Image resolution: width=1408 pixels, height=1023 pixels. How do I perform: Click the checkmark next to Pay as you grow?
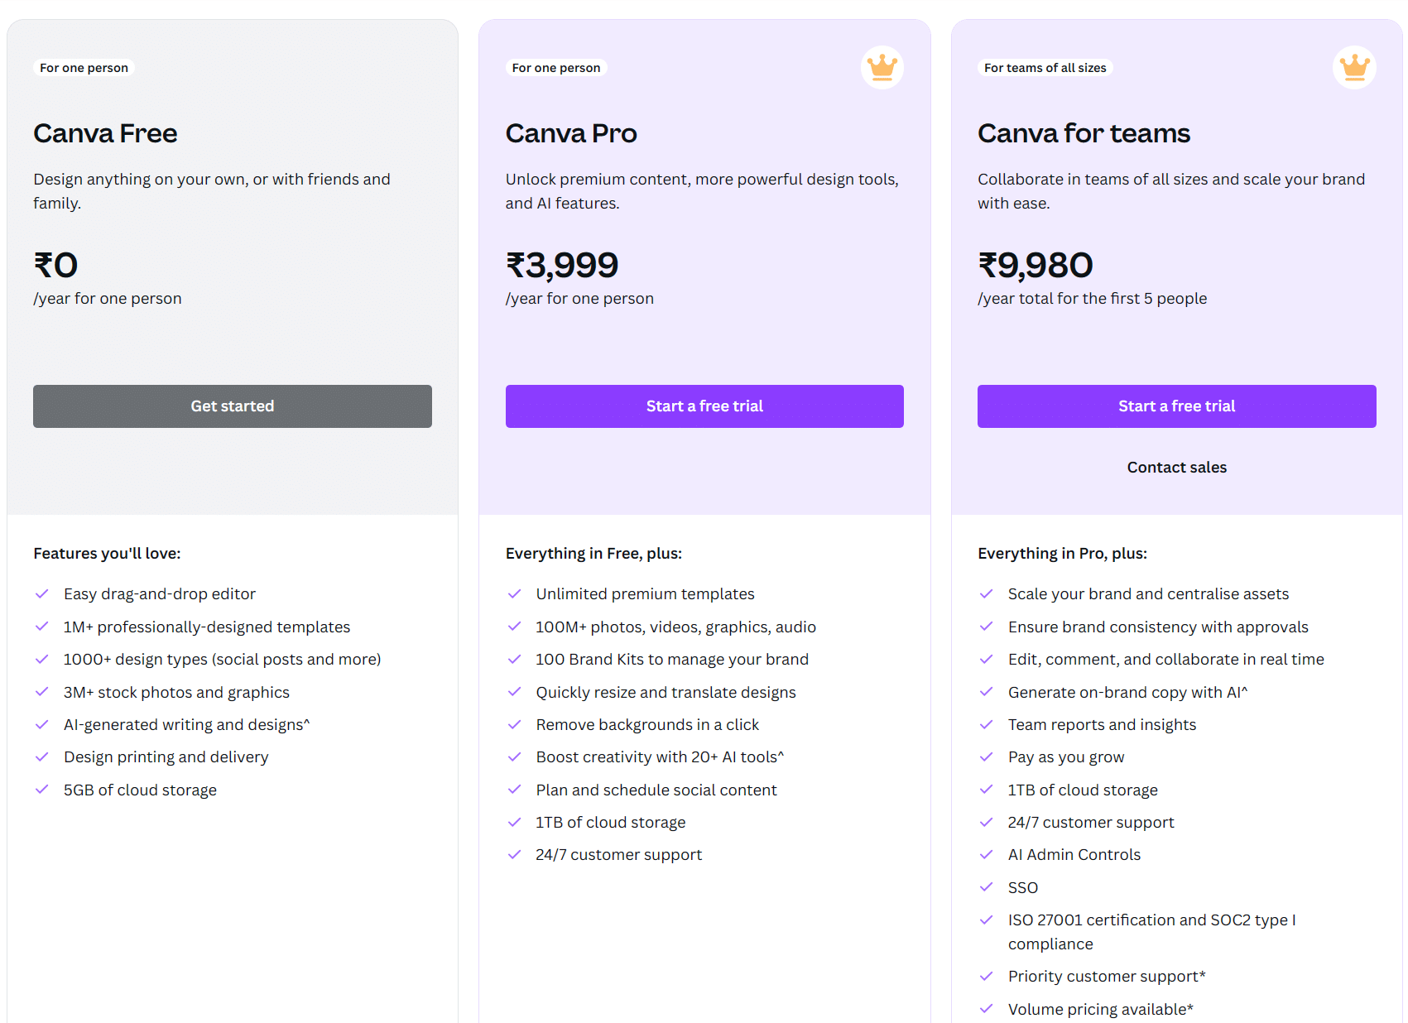click(987, 756)
